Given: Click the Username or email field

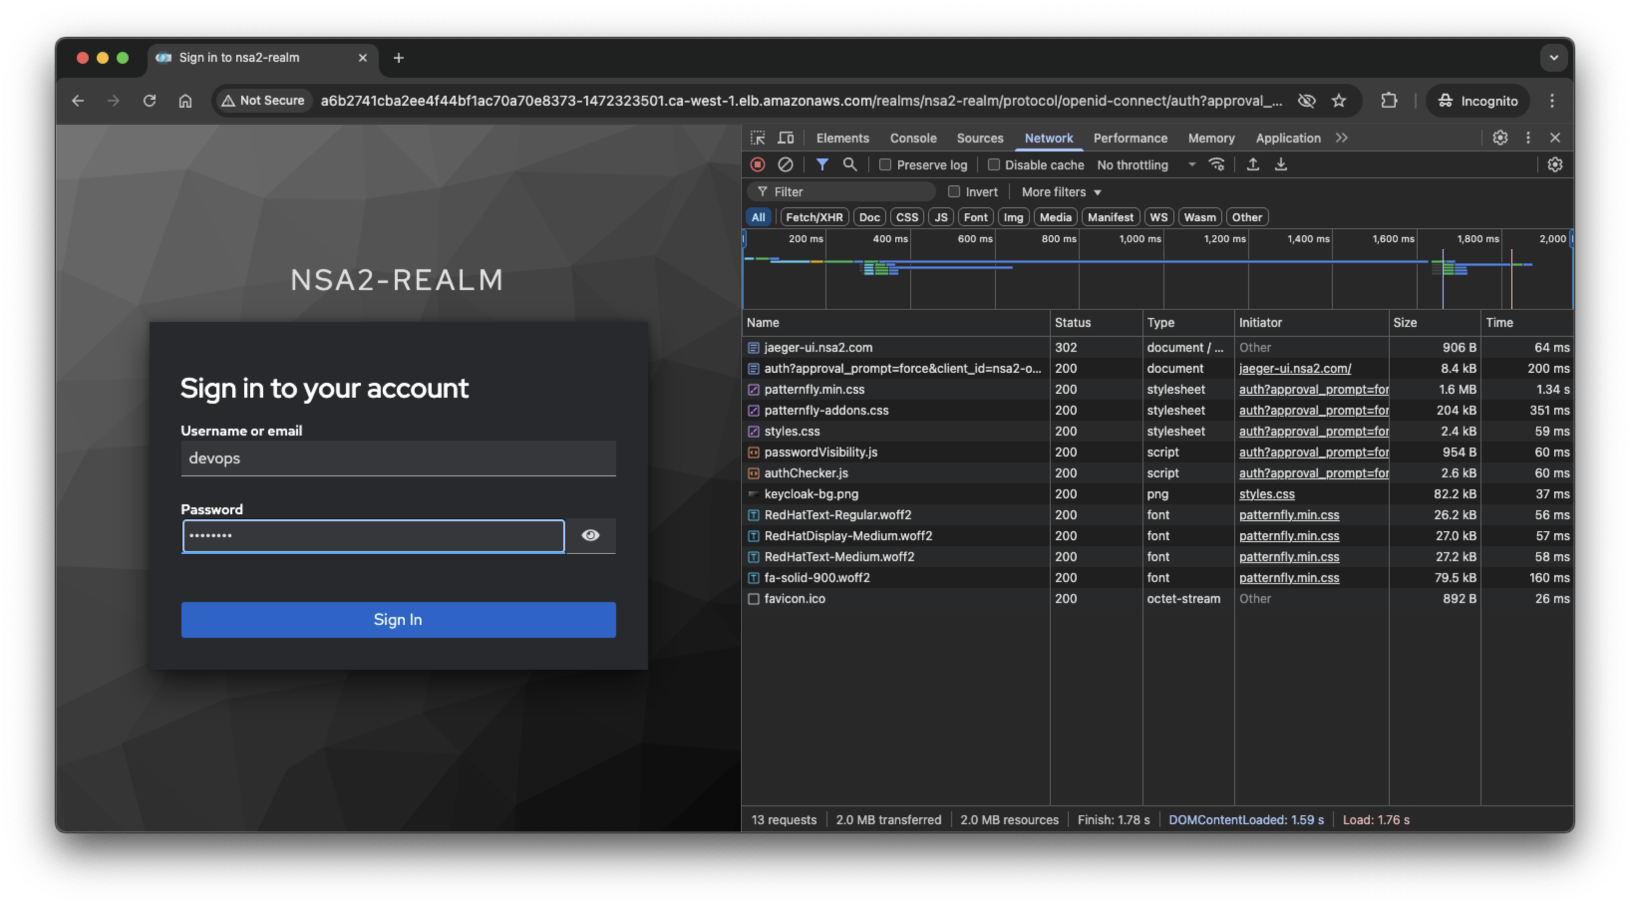Looking at the screenshot, I should pyautogui.click(x=398, y=458).
